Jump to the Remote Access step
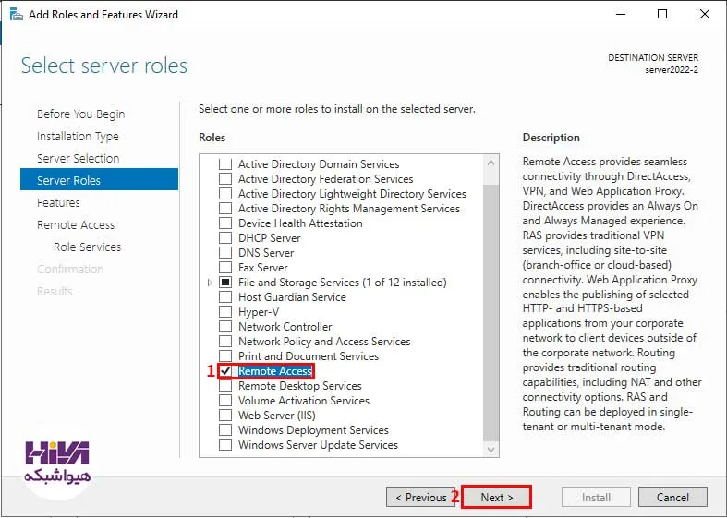The height and width of the screenshot is (518, 727). (x=76, y=224)
